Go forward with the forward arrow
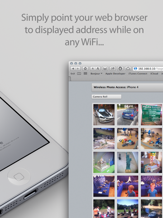The width and height of the screenshot is (163, 218). [x=78, y=69]
